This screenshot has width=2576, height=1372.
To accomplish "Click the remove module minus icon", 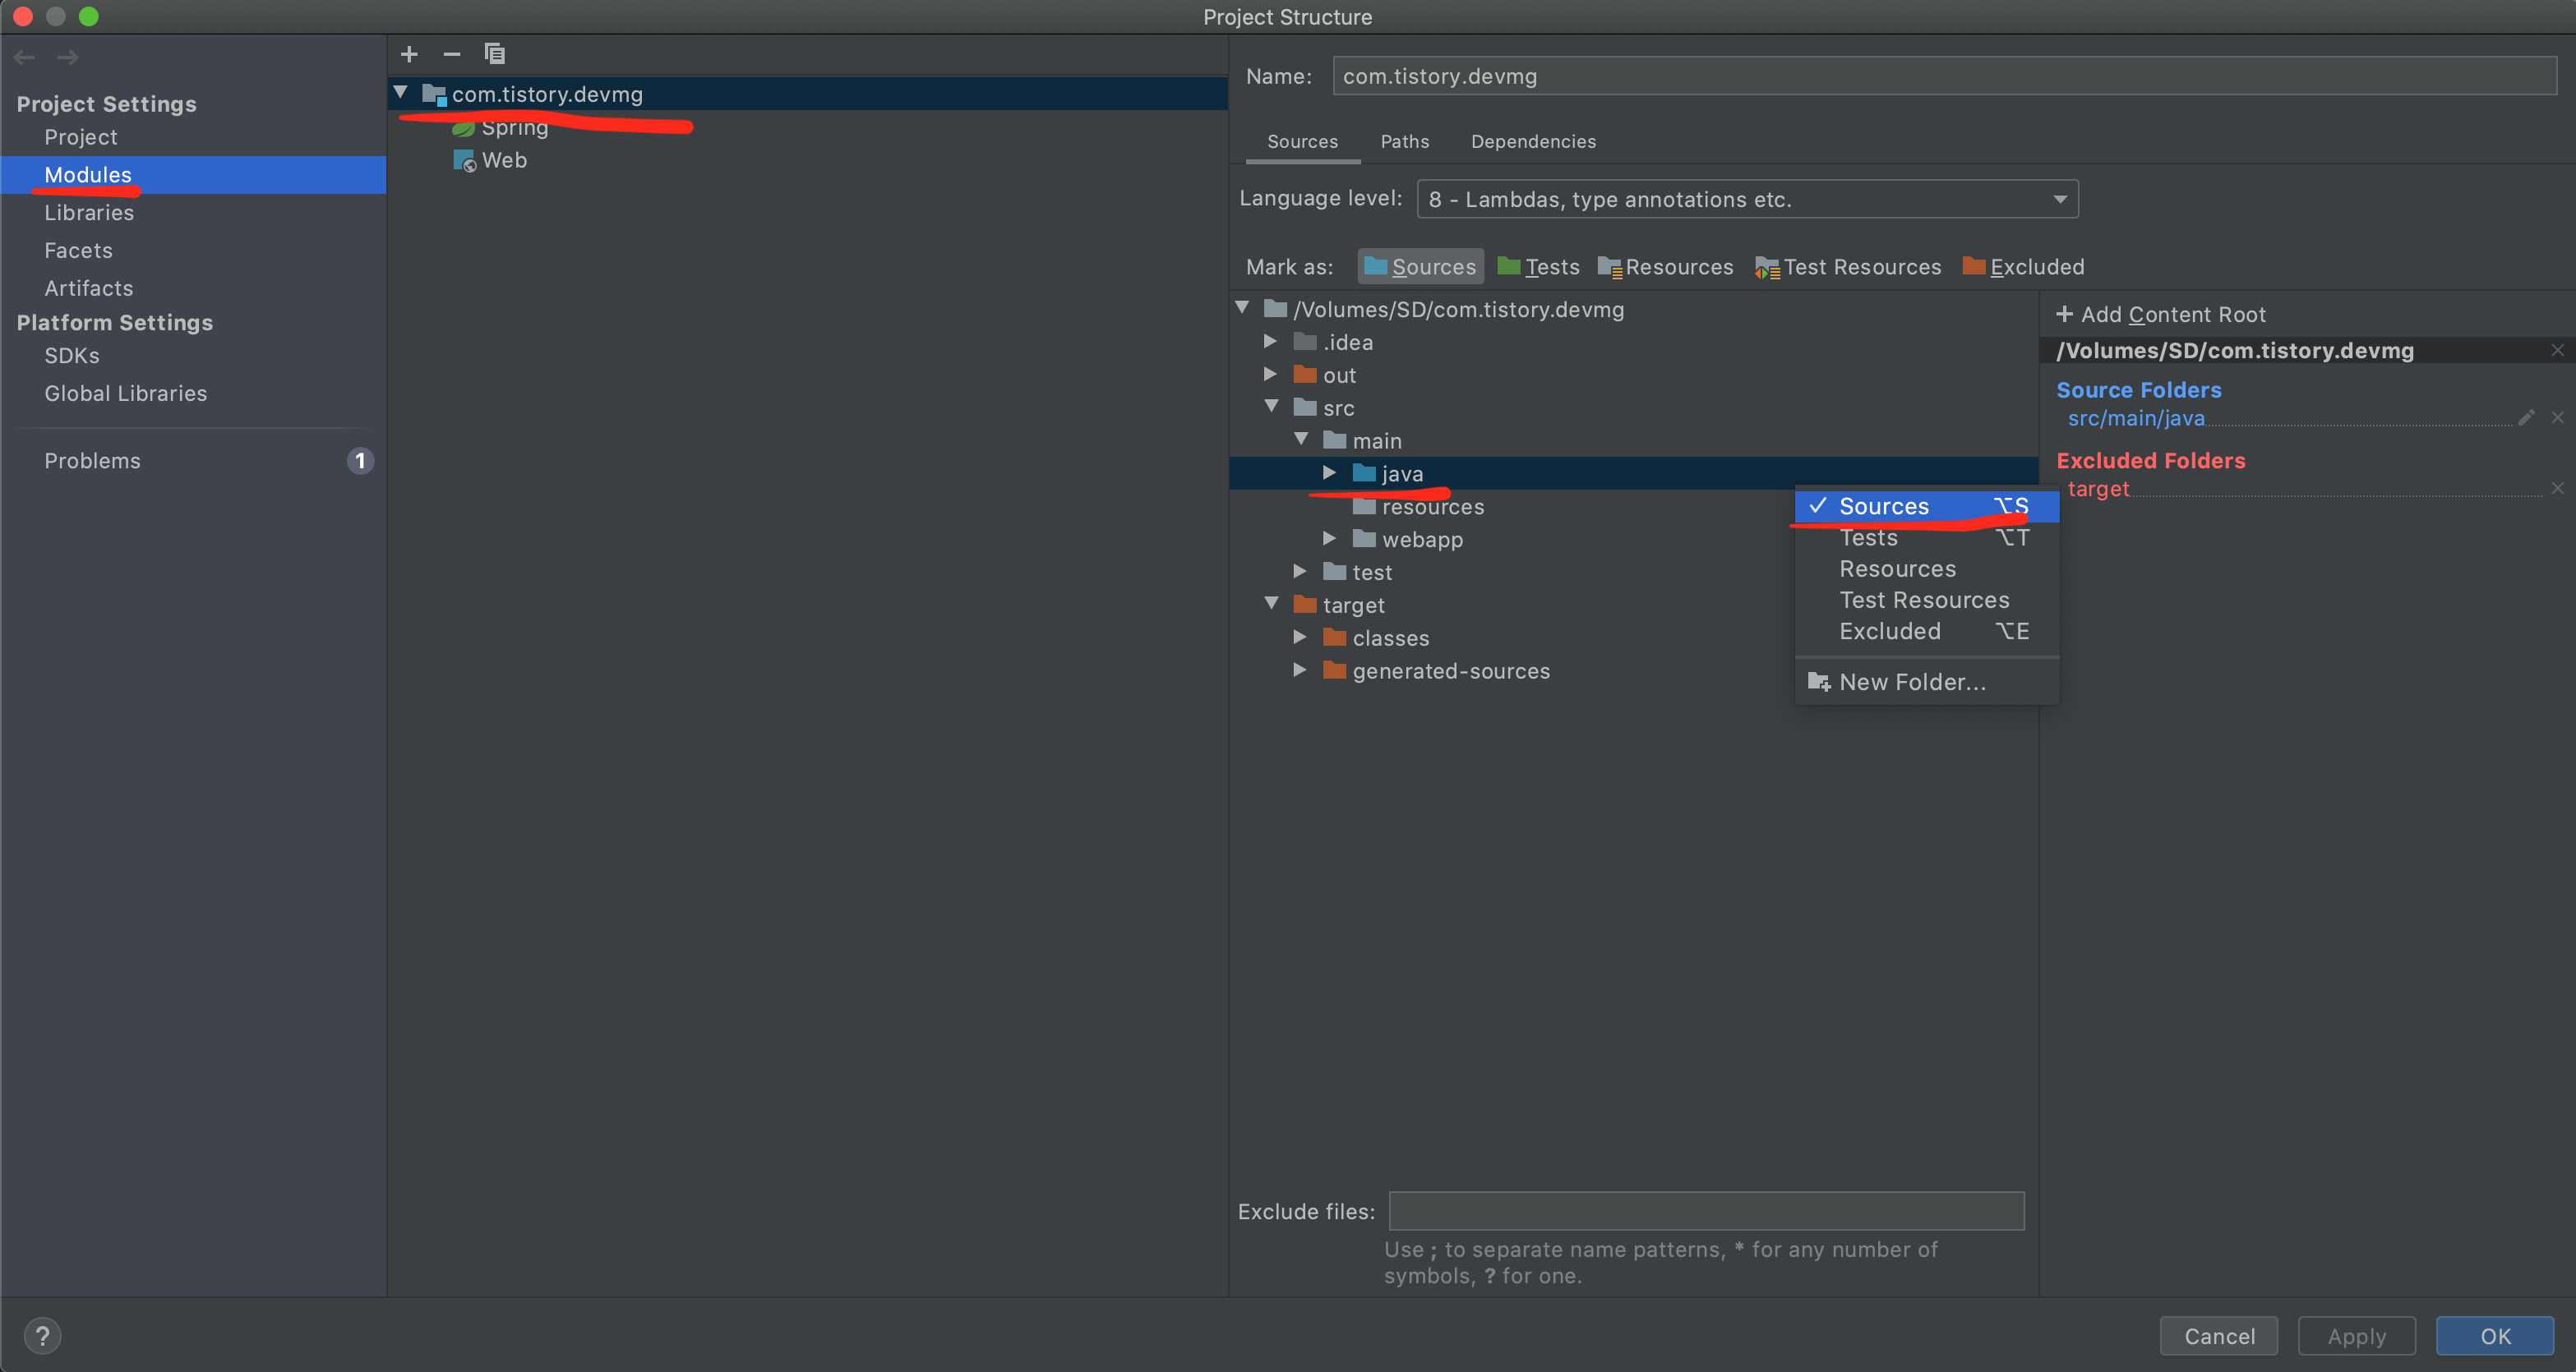I will coord(452,54).
